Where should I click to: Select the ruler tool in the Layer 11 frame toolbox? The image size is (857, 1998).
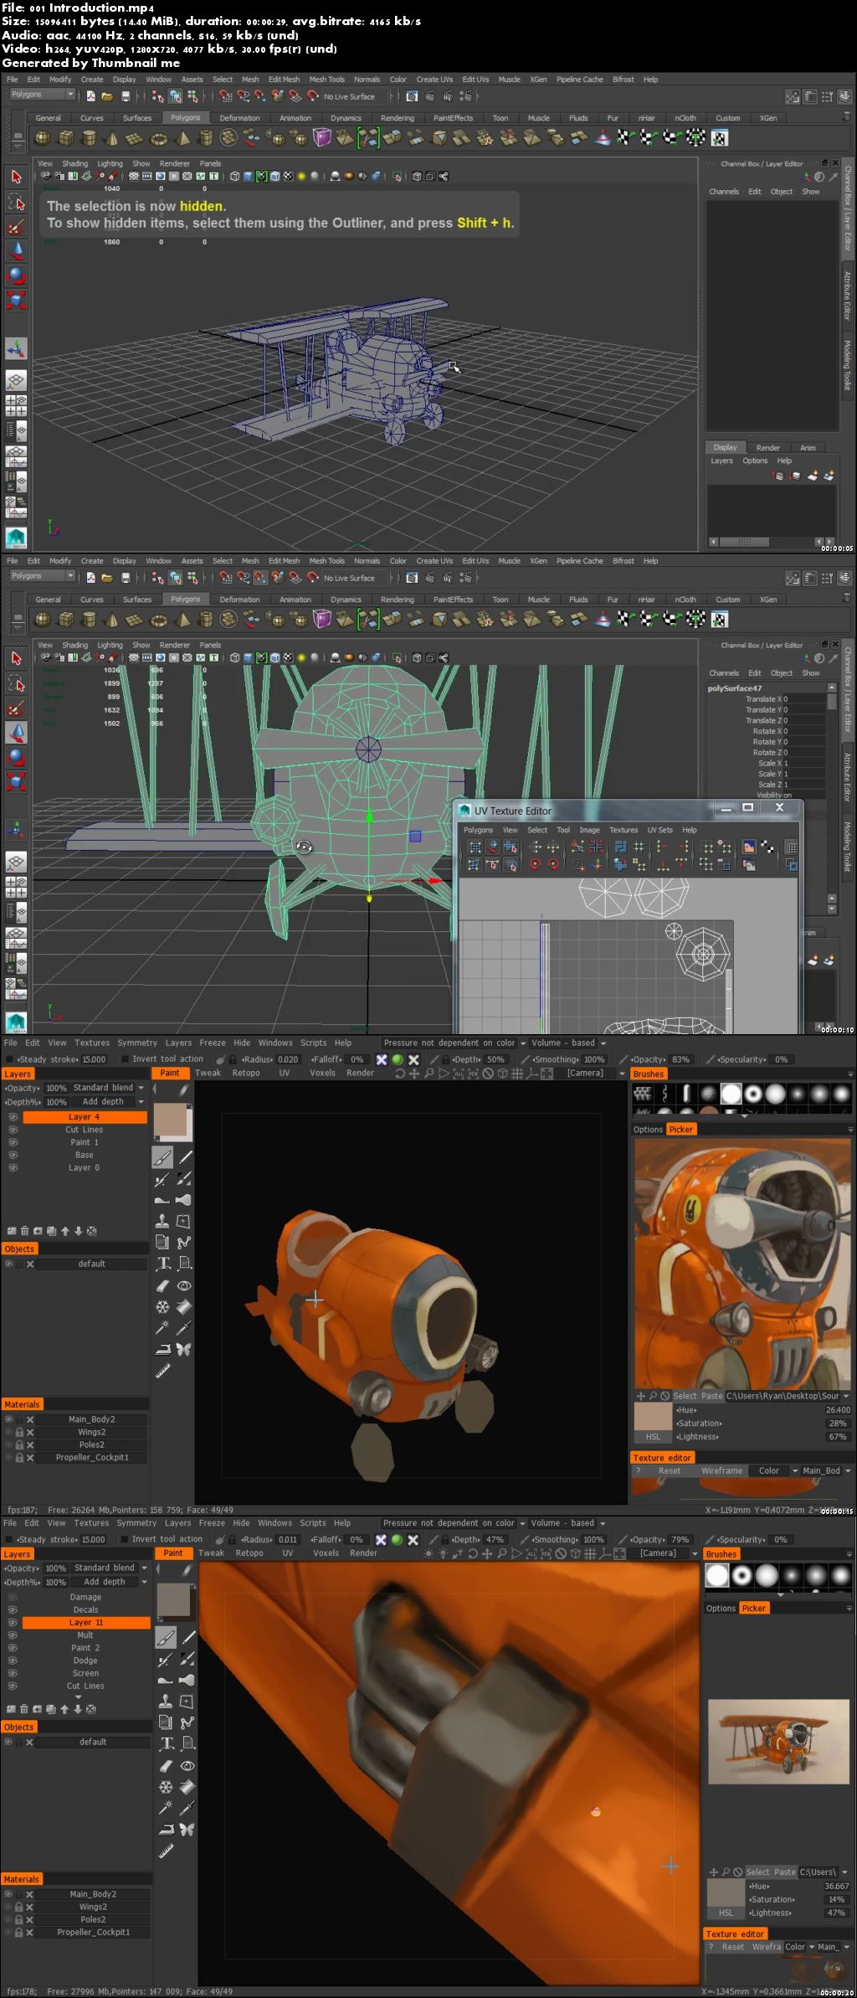[167, 1850]
